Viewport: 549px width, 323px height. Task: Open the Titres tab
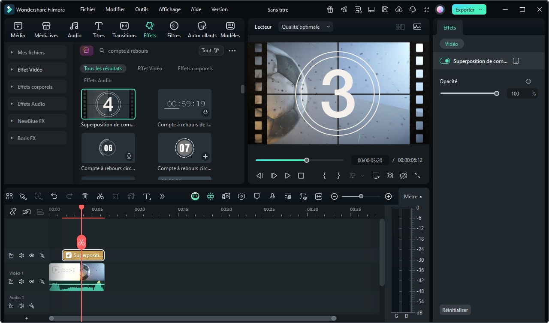point(99,30)
